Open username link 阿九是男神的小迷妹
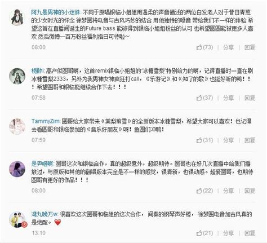267x243 pixels. tap(56, 12)
